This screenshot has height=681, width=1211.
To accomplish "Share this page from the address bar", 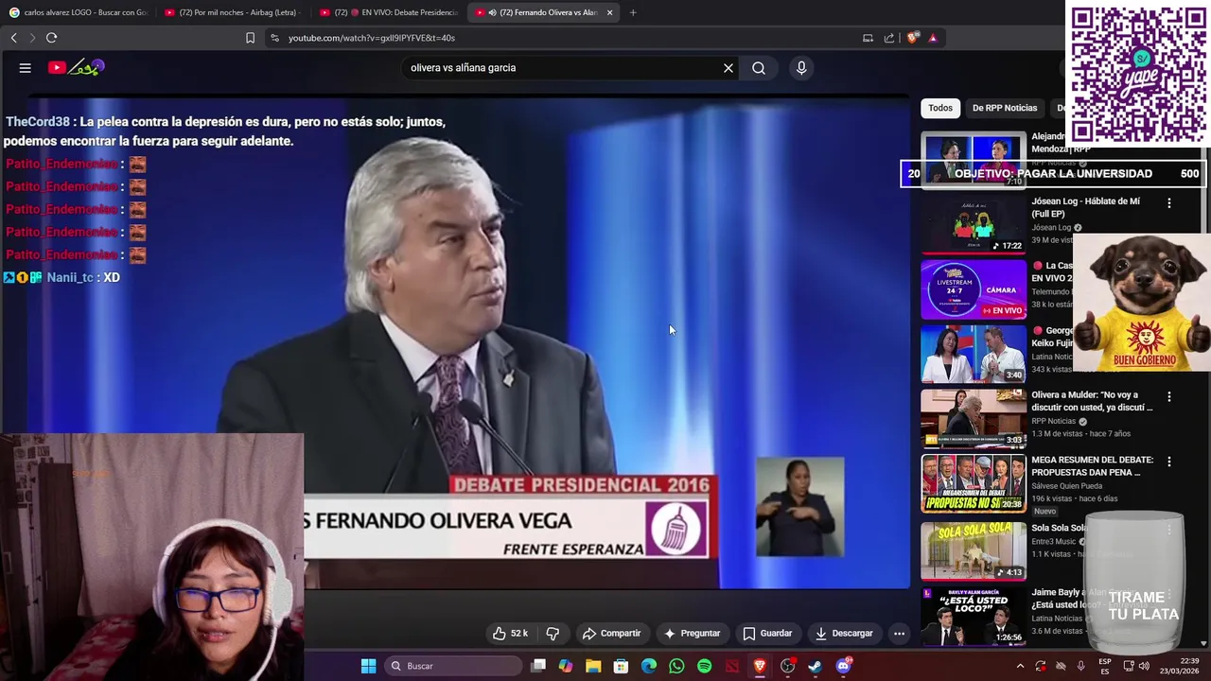I will pos(889,38).
